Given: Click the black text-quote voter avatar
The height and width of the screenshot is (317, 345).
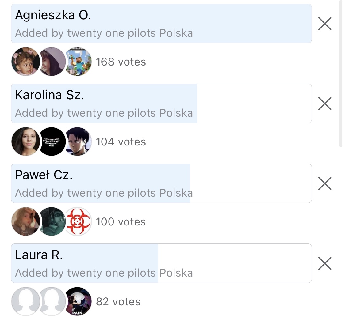Looking at the screenshot, I should pyautogui.click(x=52, y=142).
